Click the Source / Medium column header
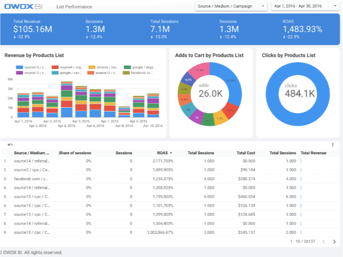343x257 pixels. [x=31, y=153]
